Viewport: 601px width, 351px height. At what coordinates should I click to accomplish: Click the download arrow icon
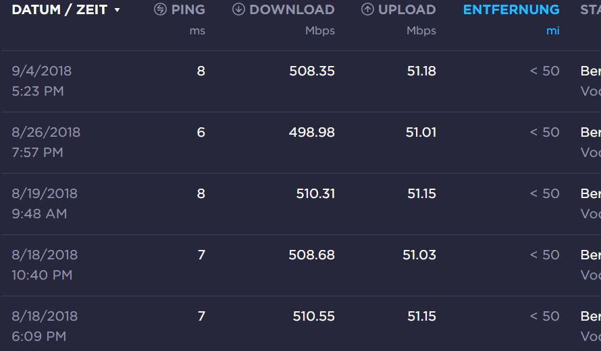238,9
